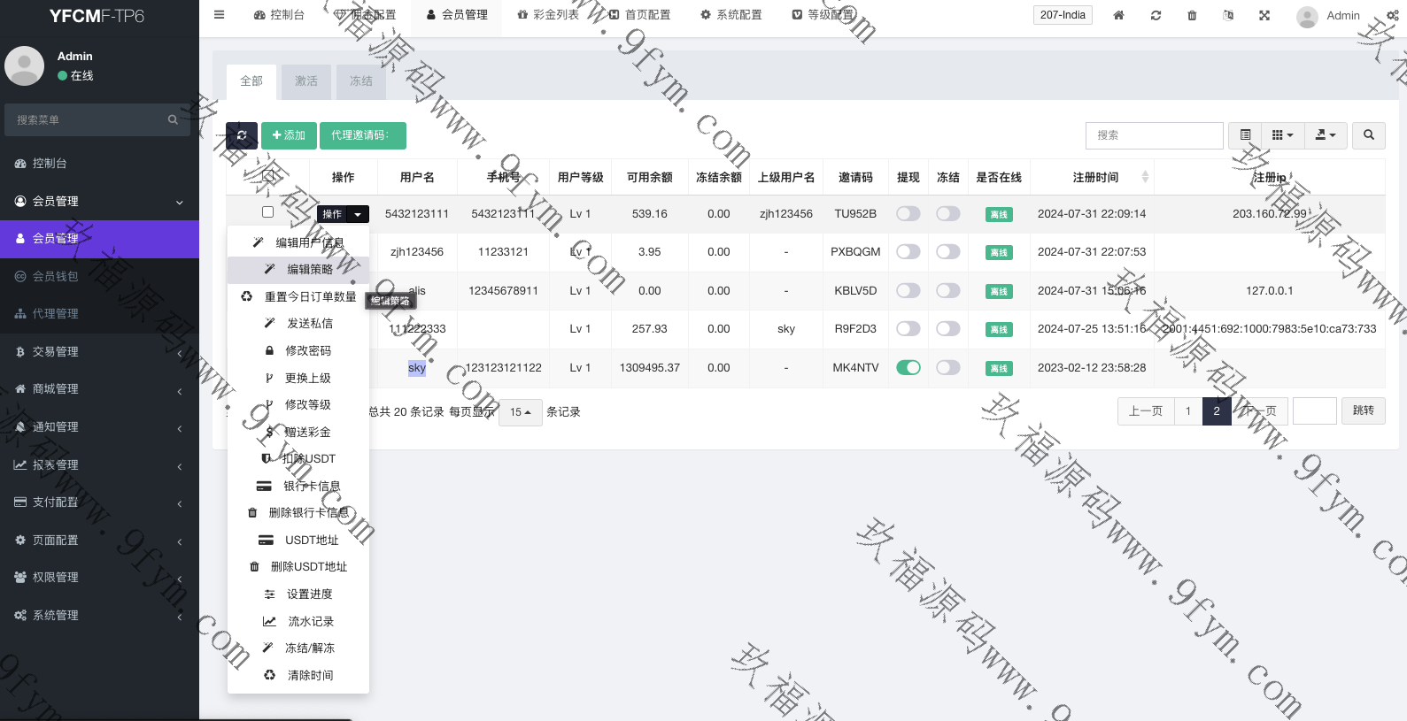Toggle 提现 switch for user sky
1407x721 pixels.
908,367
